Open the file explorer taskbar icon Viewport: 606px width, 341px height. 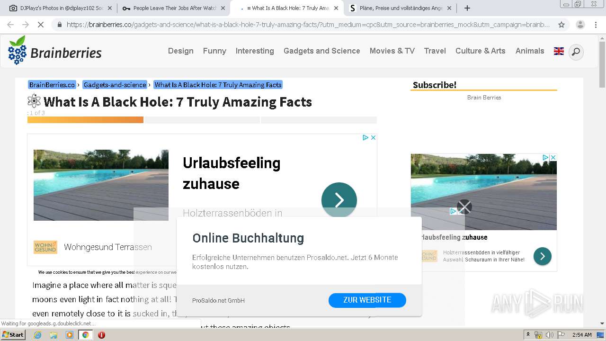point(53,335)
